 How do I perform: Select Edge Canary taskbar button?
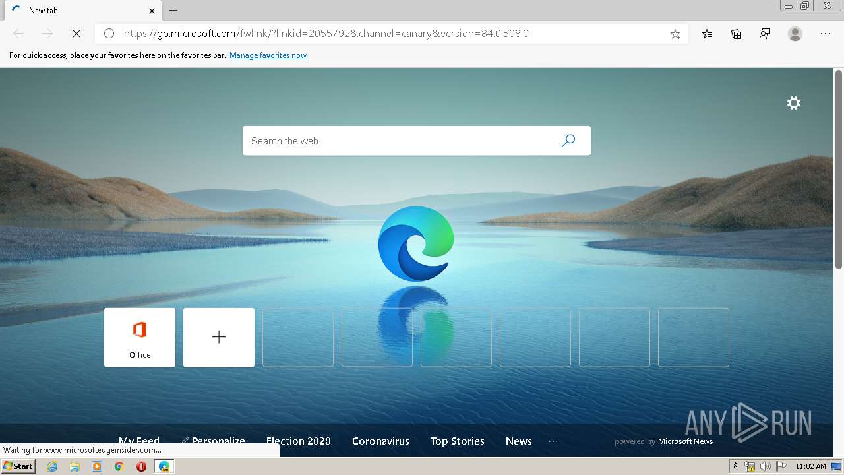coord(164,466)
